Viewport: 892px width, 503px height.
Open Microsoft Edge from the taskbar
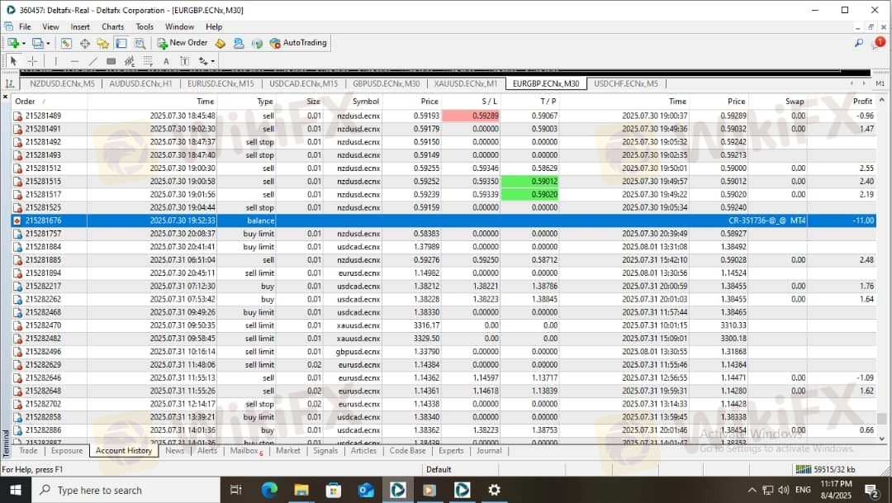(x=269, y=490)
